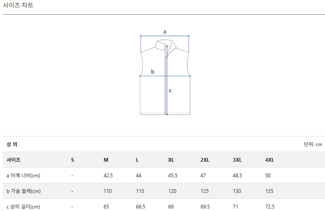Click the '사이즈 챠트' heading
The width and height of the screenshot is (325, 211).
18,5
